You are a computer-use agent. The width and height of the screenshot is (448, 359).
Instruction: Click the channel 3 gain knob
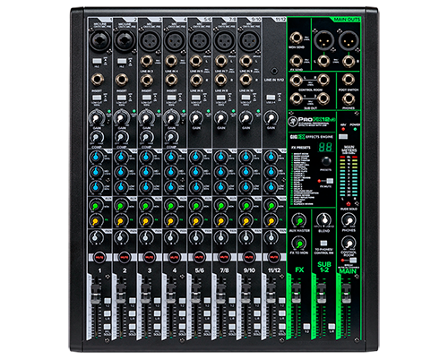(x=146, y=118)
